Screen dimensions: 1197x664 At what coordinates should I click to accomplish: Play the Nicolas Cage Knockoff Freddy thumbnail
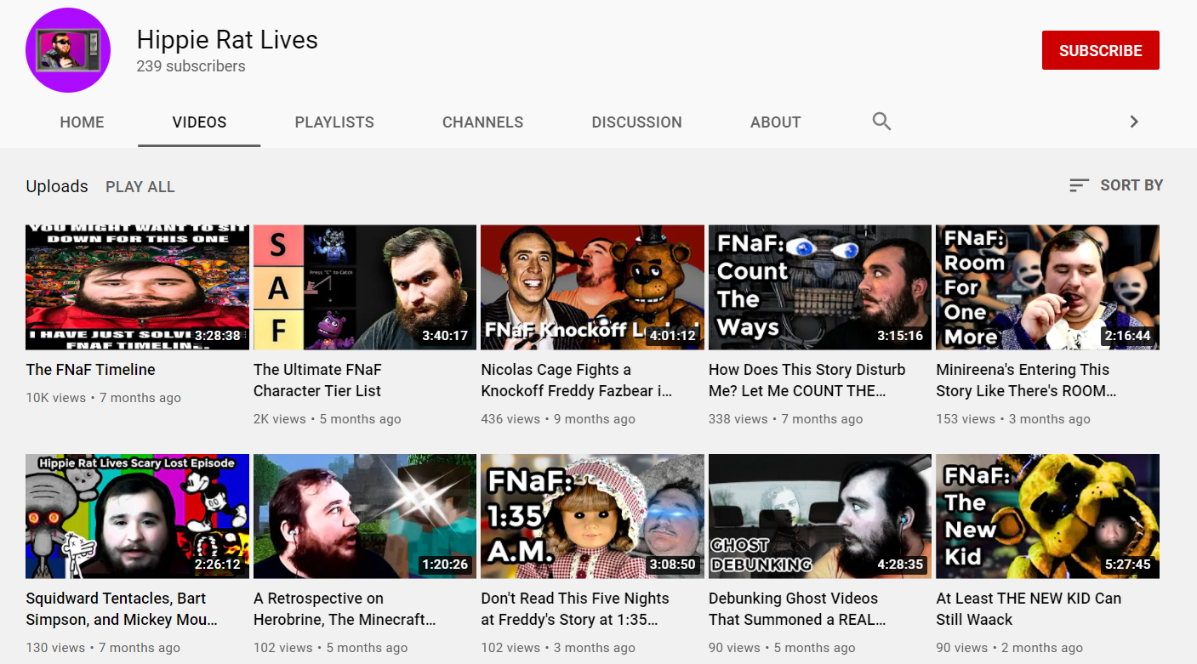pyautogui.click(x=592, y=287)
